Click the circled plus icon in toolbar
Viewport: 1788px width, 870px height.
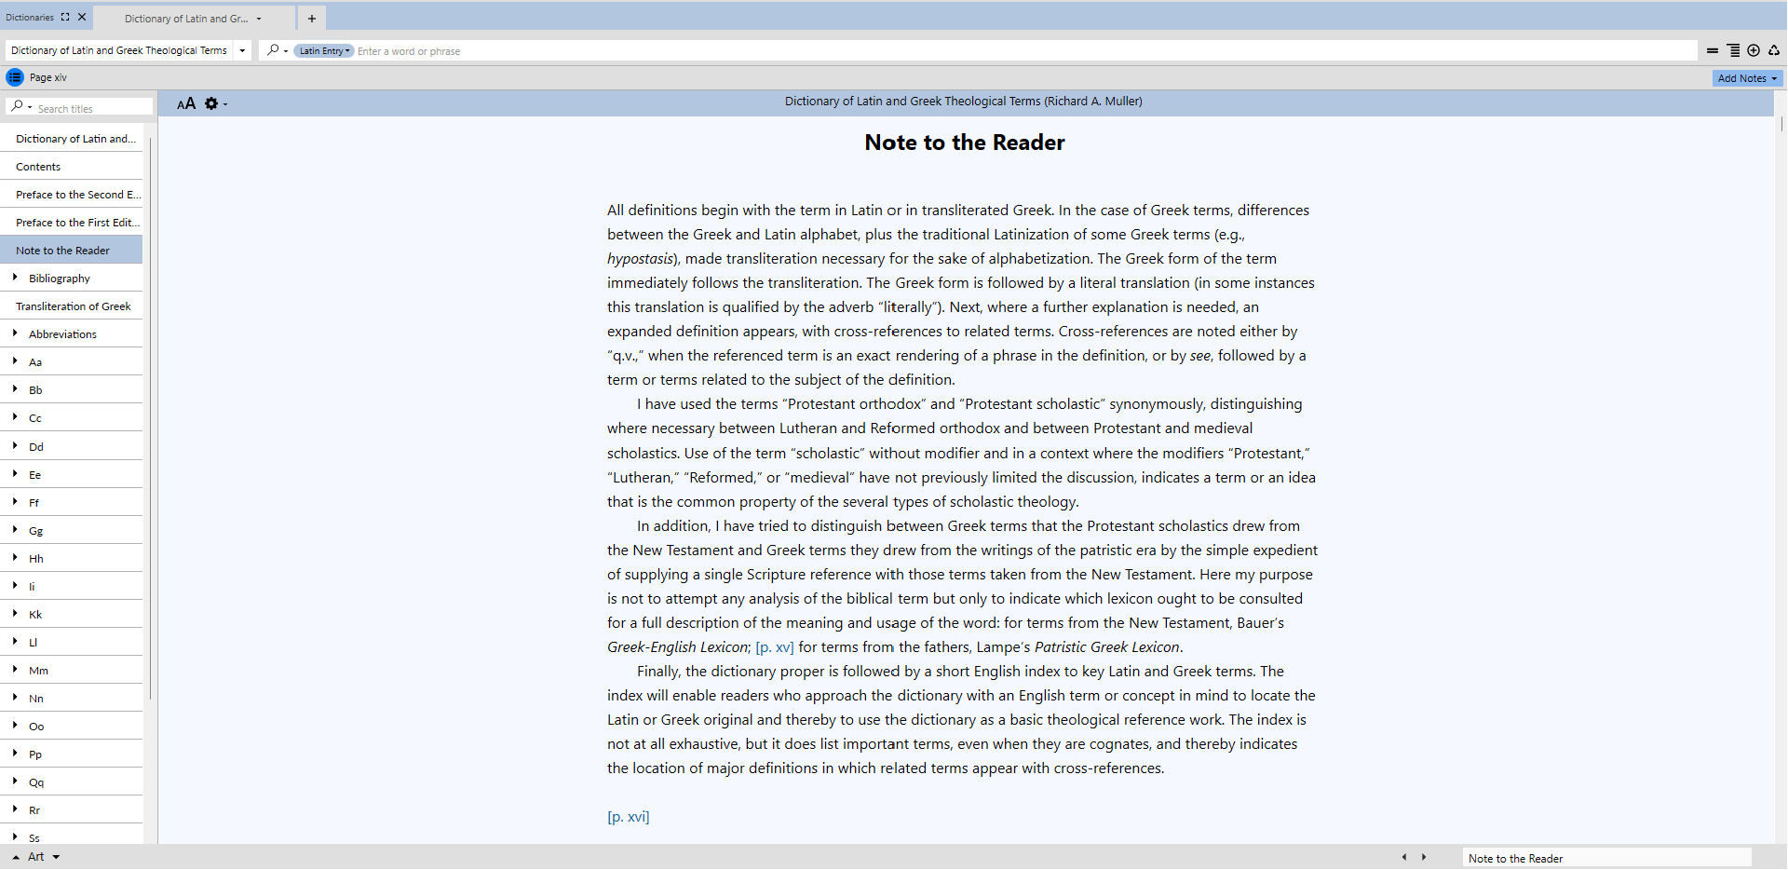(1754, 51)
